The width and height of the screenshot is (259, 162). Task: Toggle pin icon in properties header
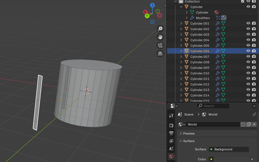click(x=254, y=114)
